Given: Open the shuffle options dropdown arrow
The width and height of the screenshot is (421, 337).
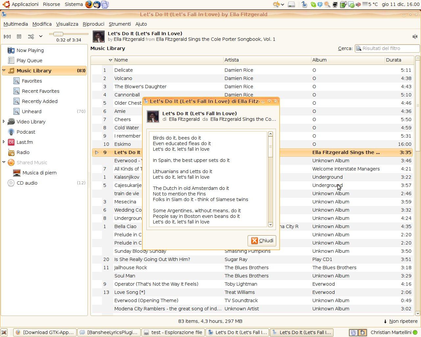Looking at the screenshot, I should [41, 37].
